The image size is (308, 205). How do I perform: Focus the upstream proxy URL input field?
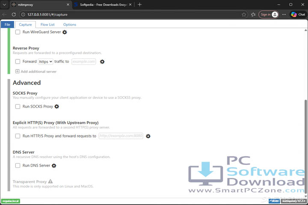pyautogui.click(x=121, y=136)
